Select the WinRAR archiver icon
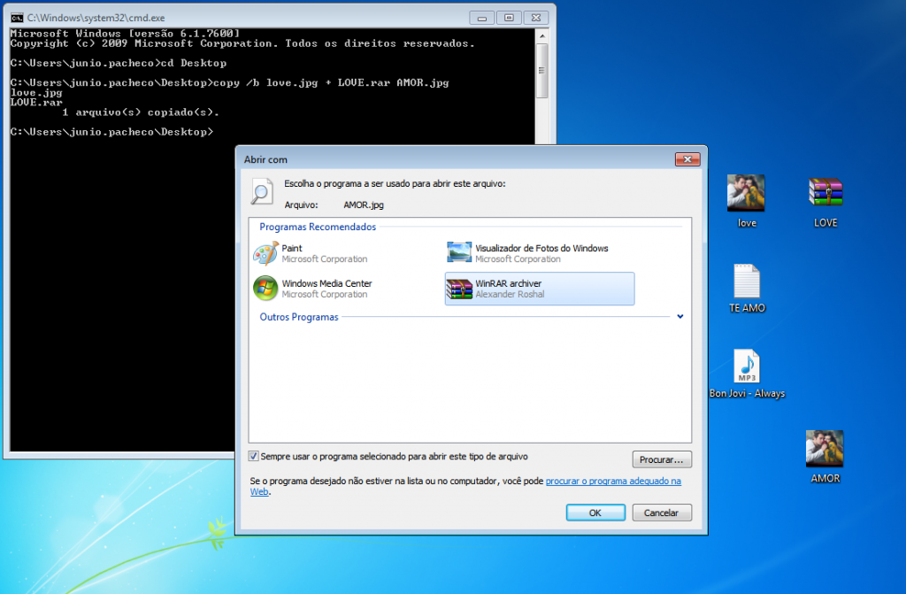 [x=459, y=289]
